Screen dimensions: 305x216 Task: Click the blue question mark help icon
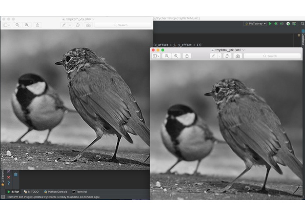pyautogui.click(x=9, y=183)
